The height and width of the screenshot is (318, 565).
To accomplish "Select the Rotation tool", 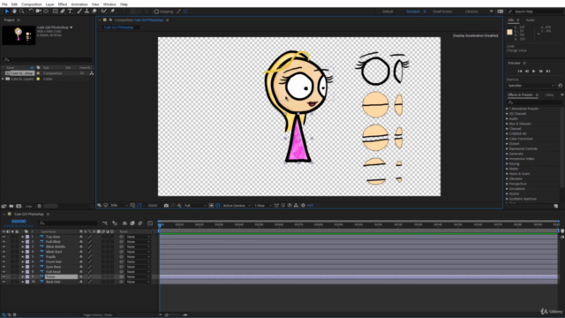I will tap(31, 11).
